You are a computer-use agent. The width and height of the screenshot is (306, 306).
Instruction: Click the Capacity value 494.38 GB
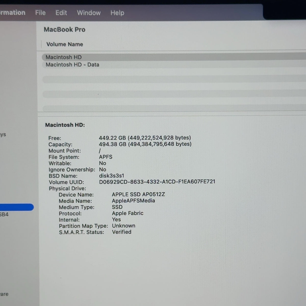145,144
